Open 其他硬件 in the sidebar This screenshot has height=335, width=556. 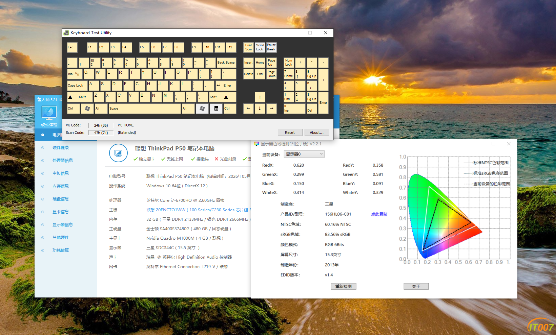[61, 238]
